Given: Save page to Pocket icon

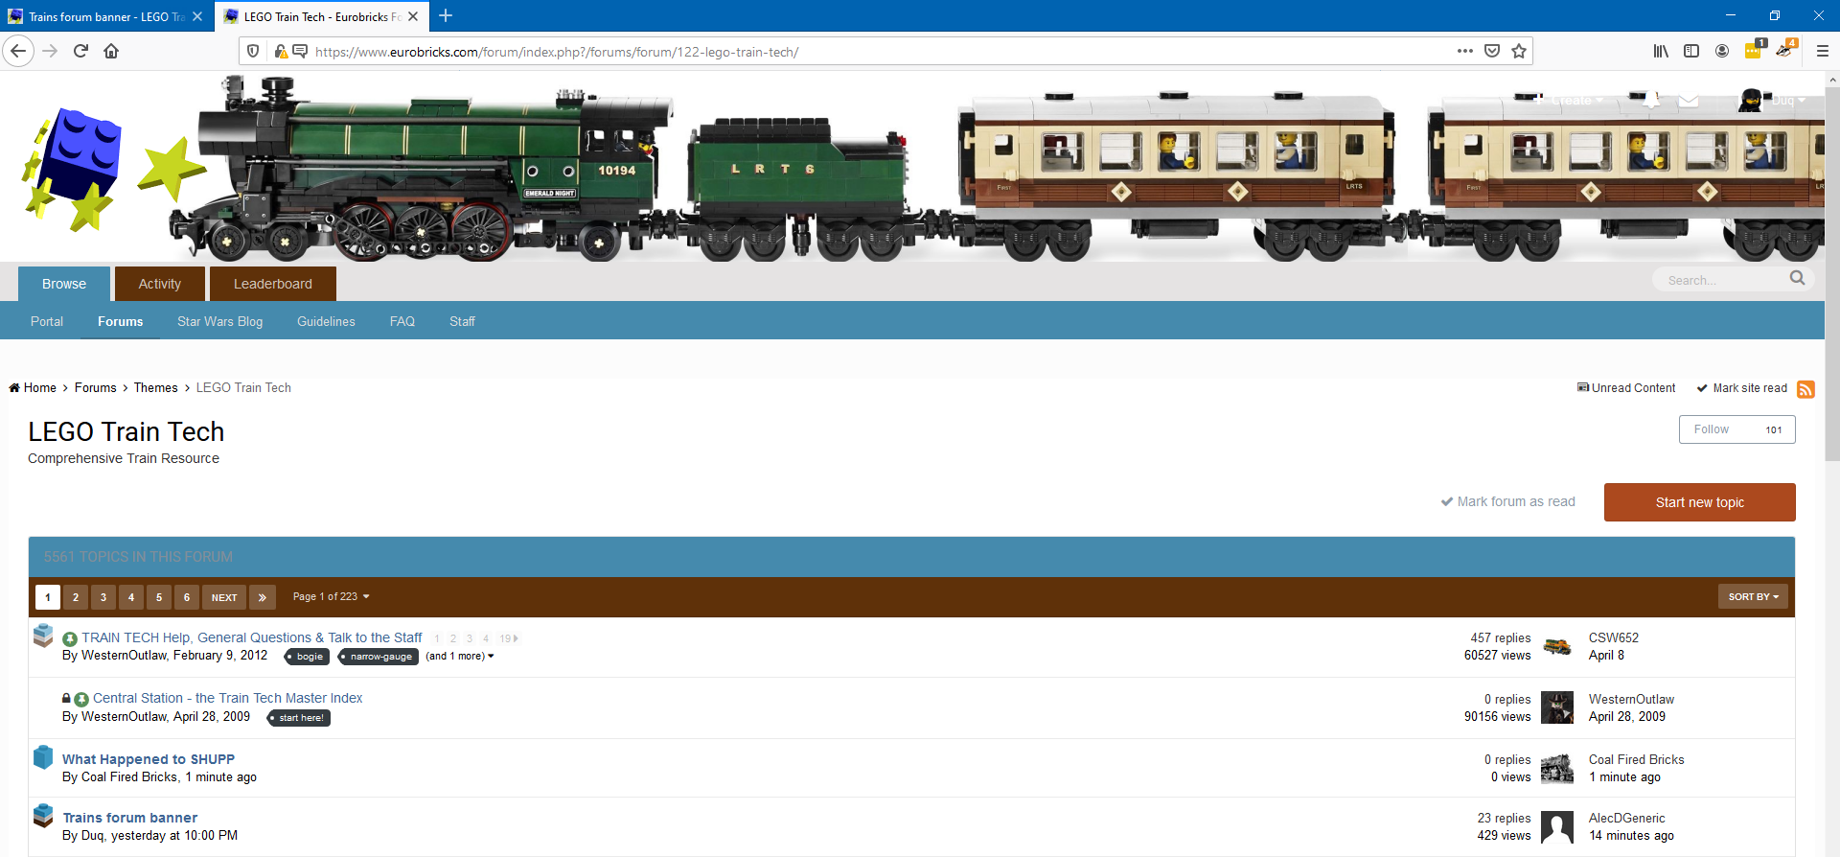Looking at the screenshot, I should [x=1492, y=51].
